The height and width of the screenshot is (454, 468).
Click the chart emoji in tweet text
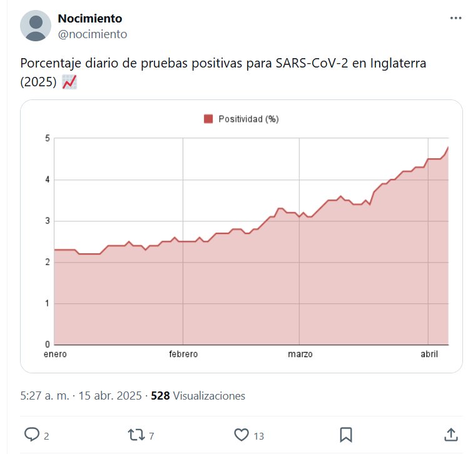69,81
